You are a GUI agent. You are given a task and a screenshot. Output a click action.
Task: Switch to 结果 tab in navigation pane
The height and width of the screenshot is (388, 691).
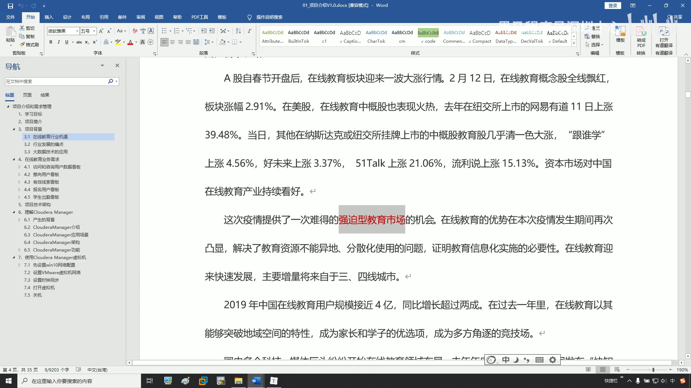[x=45, y=95]
